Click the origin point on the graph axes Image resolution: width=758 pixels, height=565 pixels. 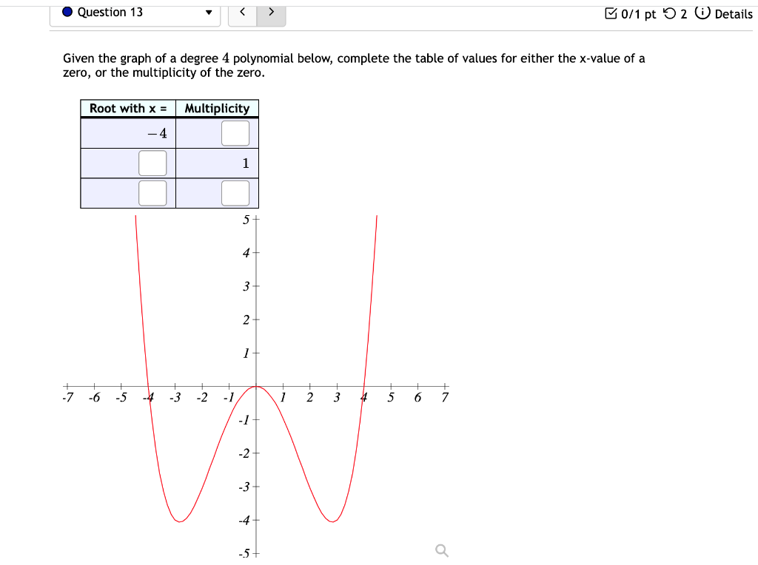point(255,386)
